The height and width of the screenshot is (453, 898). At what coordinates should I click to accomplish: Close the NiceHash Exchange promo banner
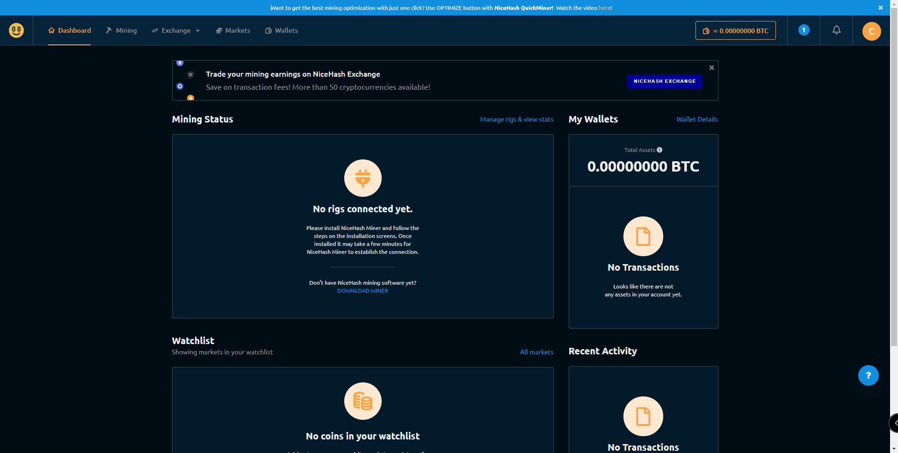[711, 68]
